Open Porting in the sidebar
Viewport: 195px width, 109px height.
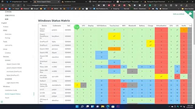click(7, 38)
